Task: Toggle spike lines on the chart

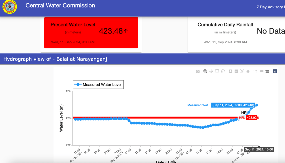Action: click(x=255, y=71)
